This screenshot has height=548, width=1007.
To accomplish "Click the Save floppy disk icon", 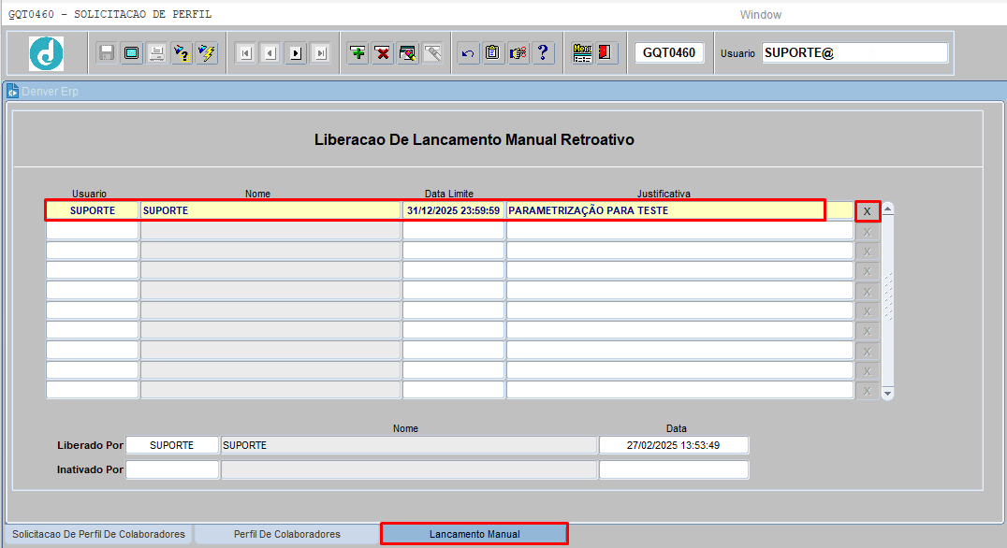I will [x=107, y=52].
